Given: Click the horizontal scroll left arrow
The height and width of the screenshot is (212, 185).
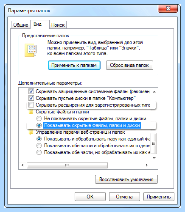Looking at the screenshot, I should point(22,165).
